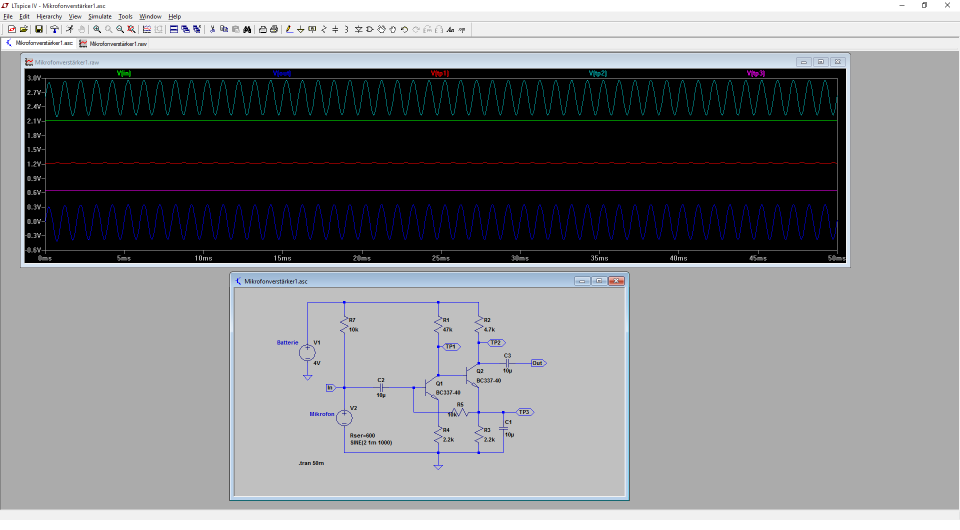Select the Drag hand tool
The width and height of the screenshot is (960, 530).
pyautogui.click(x=393, y=29)
